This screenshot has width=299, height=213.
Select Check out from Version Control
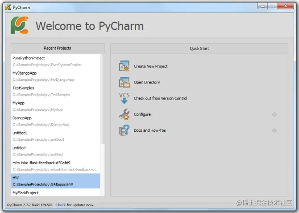point(160,98)
